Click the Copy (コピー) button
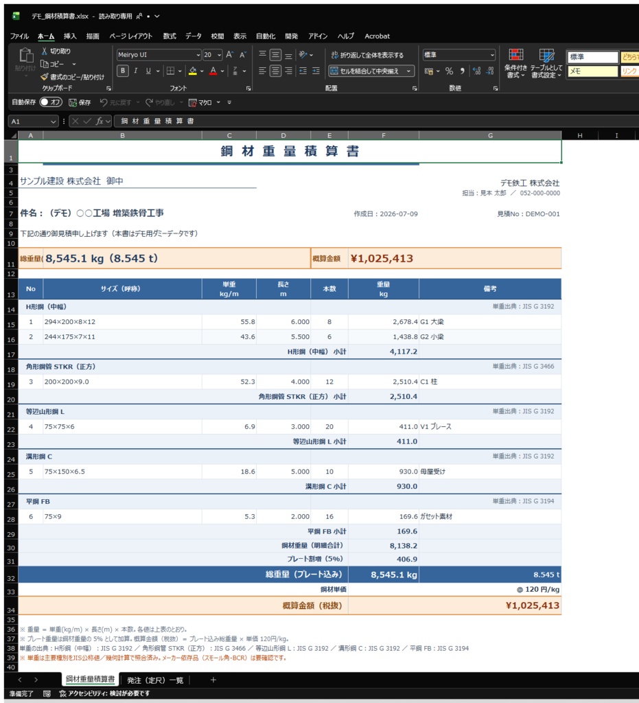Image resolution: width=639 pixels, height=703 pixels. click(53, 64)
